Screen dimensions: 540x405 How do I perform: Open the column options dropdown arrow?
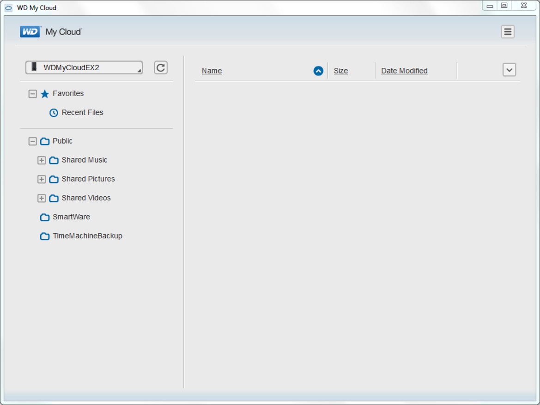pos(510,70)
